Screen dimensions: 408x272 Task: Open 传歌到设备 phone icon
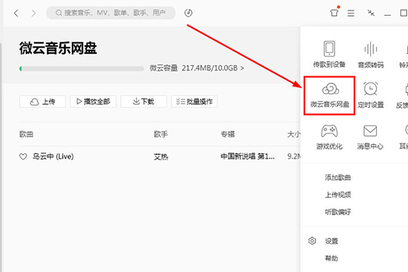click(x=329, y=48)
